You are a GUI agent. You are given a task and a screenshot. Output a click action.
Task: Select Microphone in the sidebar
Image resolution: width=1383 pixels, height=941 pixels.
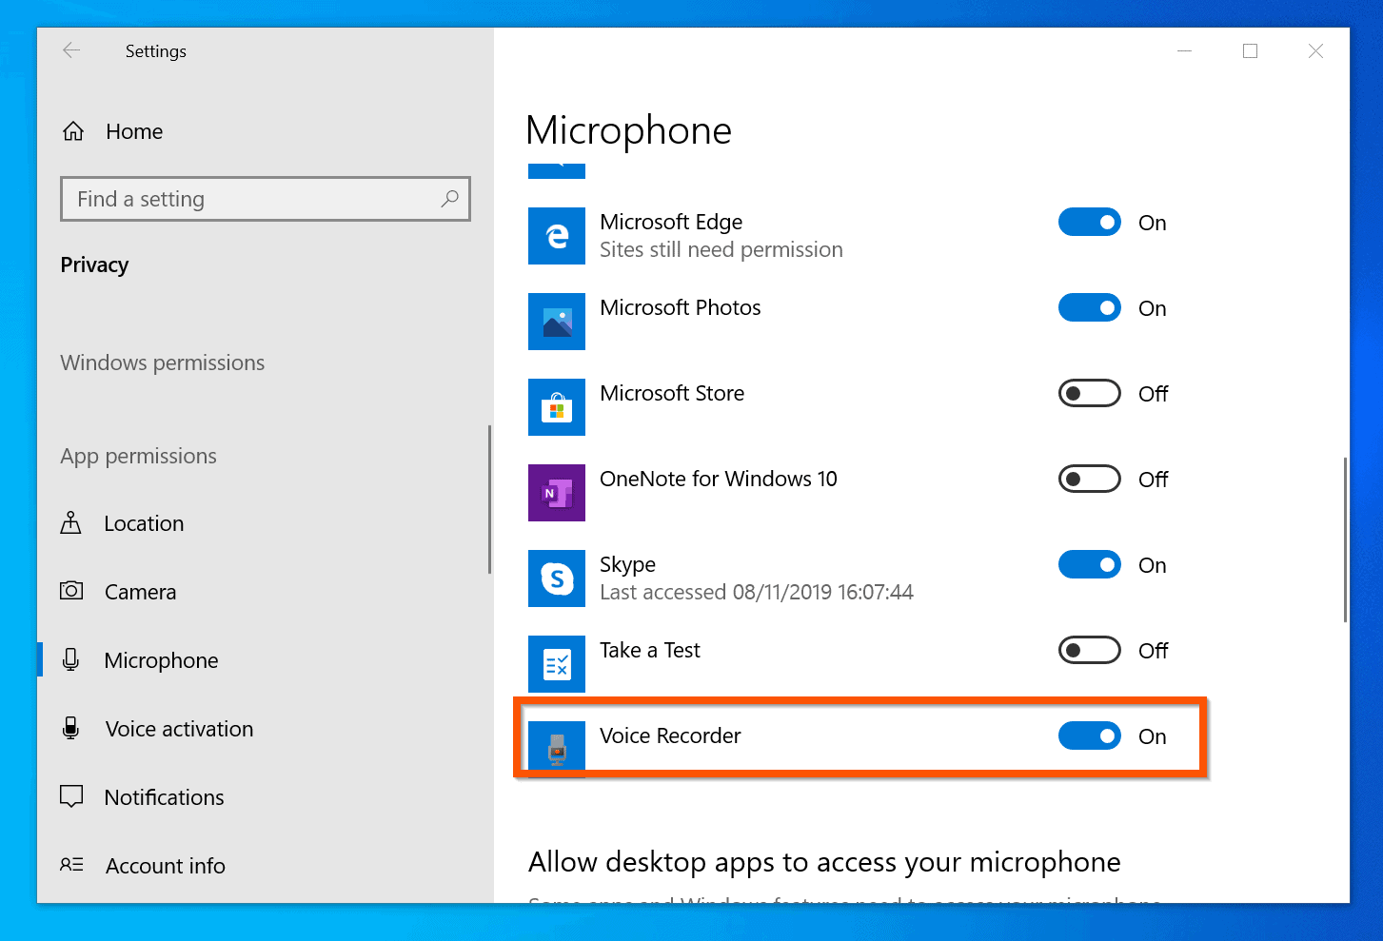161,660
